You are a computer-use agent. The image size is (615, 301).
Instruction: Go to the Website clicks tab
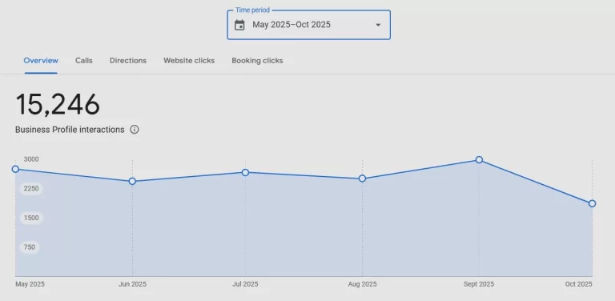click(x=189, y=60)
